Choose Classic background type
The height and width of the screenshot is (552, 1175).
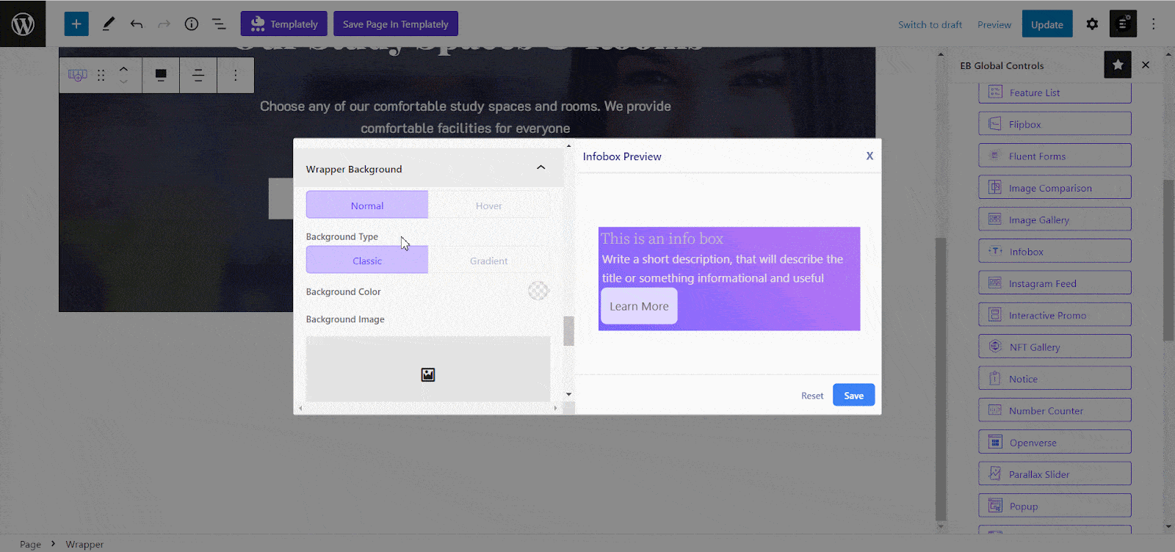(367, 260)
